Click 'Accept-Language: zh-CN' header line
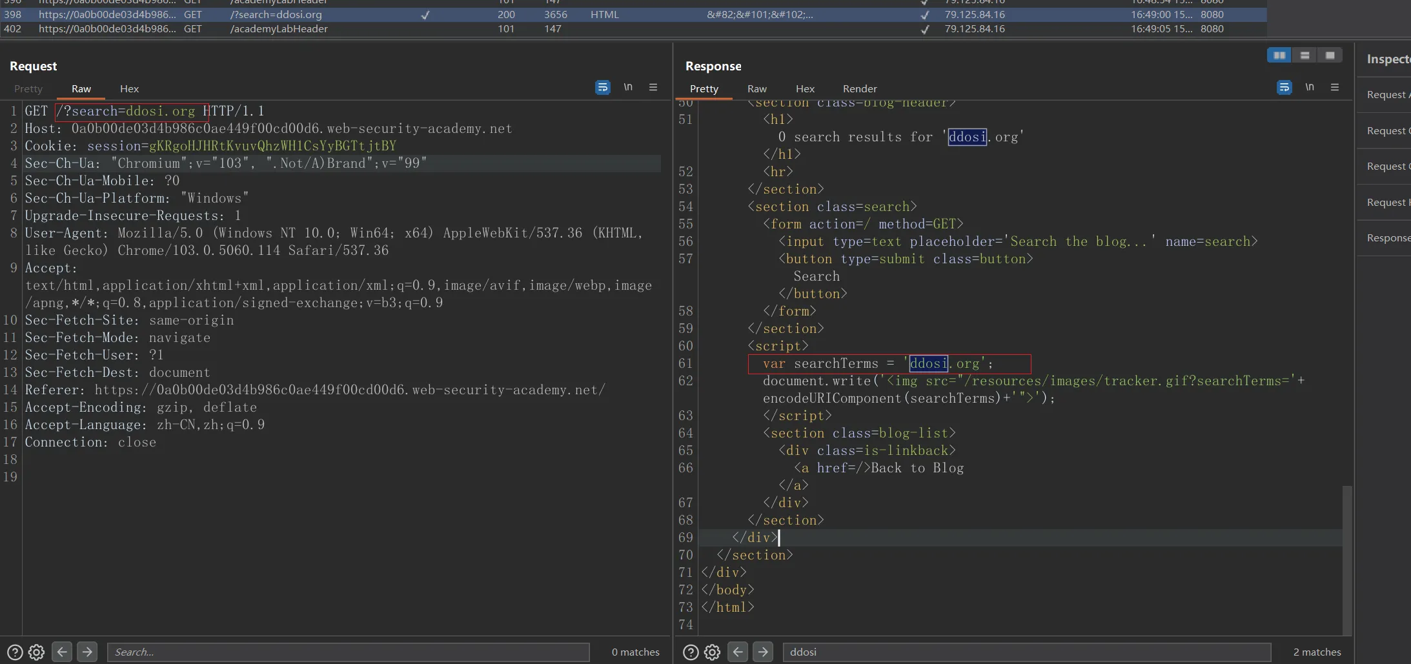The height and width of the screenshot is (664, 1411). [145, 425]
